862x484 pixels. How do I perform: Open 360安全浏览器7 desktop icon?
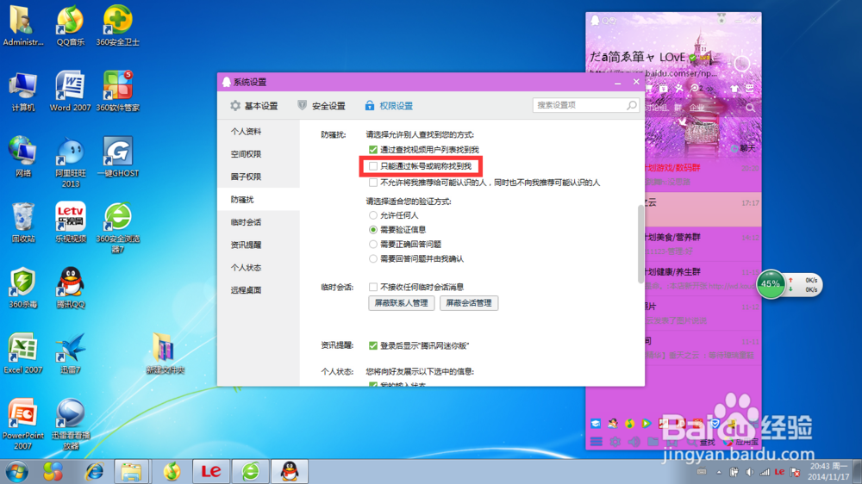click(117, 227)
